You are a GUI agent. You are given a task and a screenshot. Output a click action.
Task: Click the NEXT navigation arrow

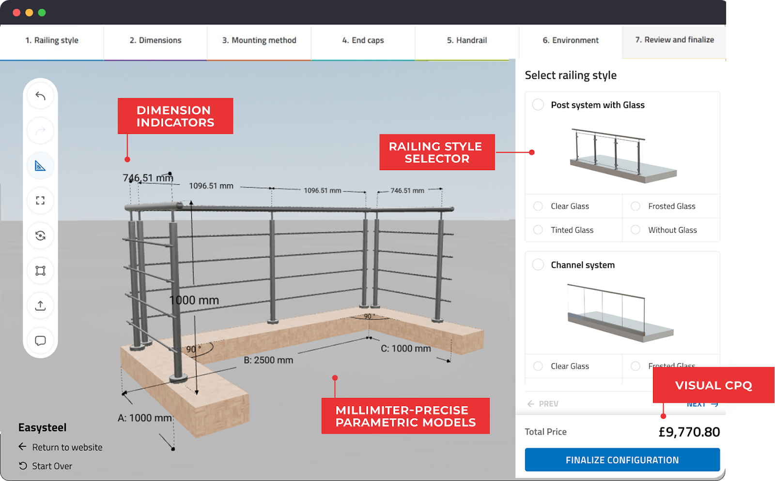701,404
